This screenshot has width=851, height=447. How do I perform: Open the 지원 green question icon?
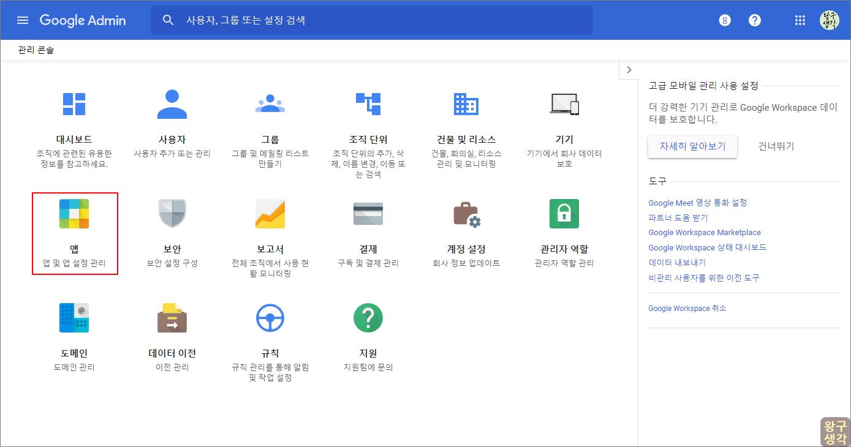point(368,318)
